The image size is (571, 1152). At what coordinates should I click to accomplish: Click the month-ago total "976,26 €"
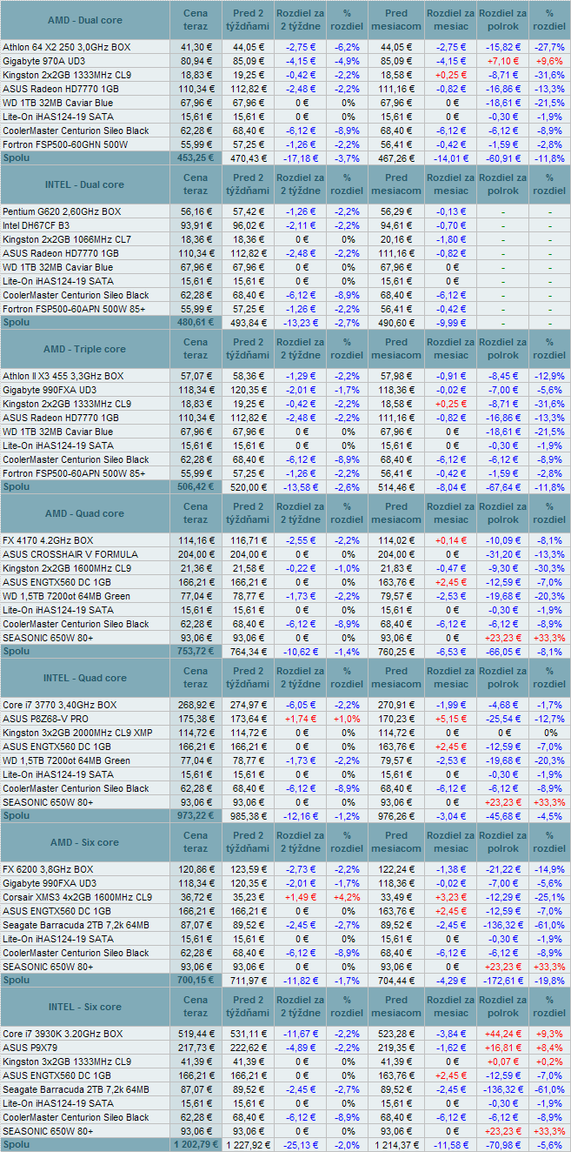coord(396,816)
